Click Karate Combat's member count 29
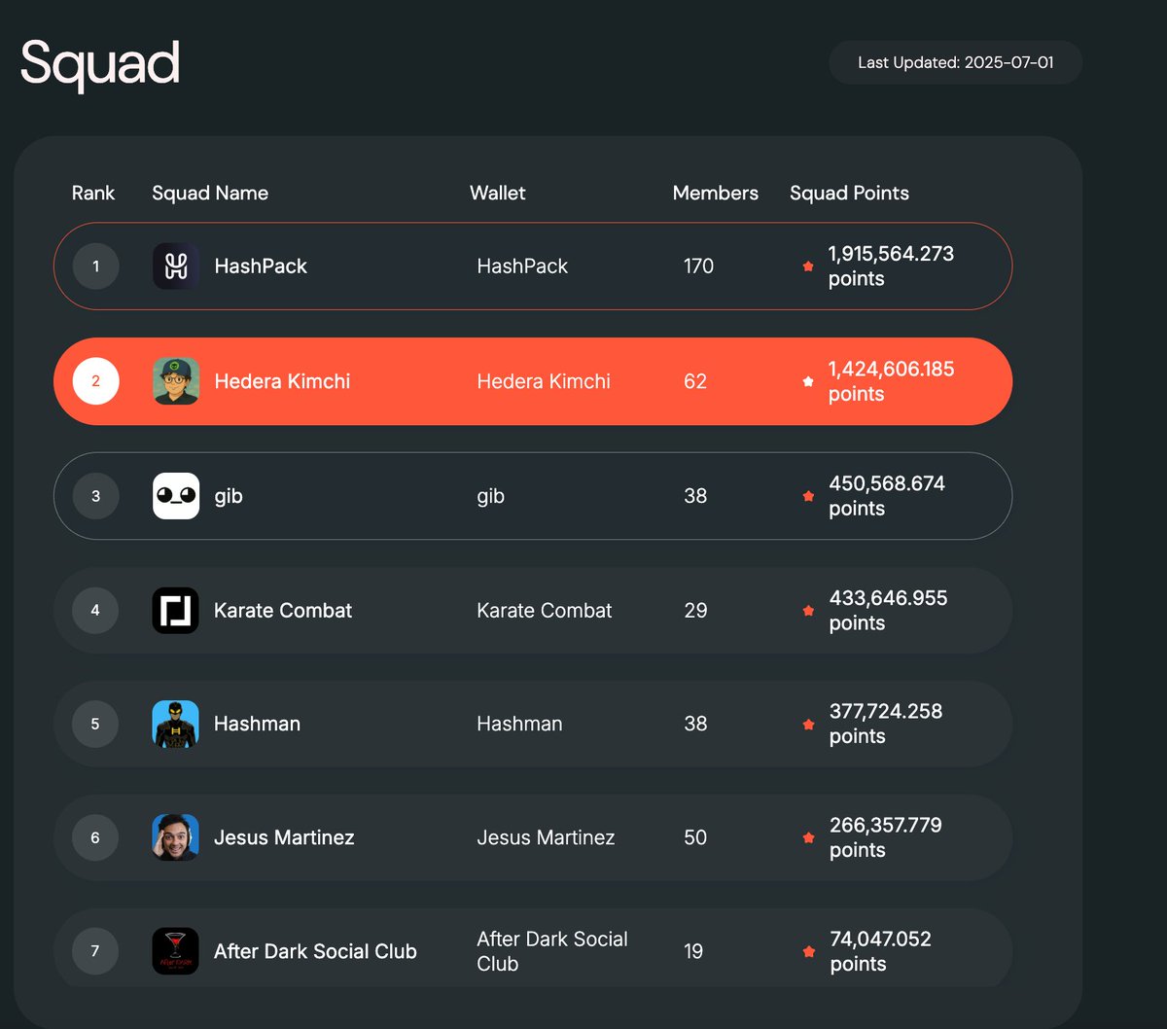 695,611
